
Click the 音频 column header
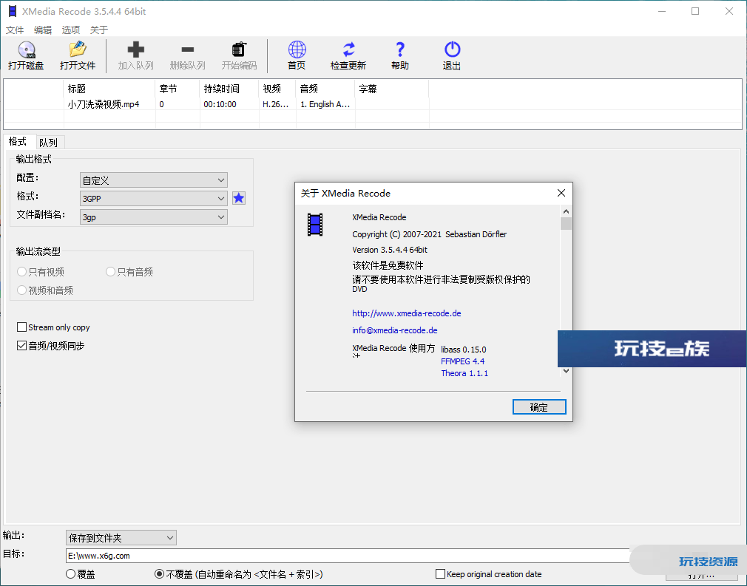pyautogui.click(x=326, y=89)
